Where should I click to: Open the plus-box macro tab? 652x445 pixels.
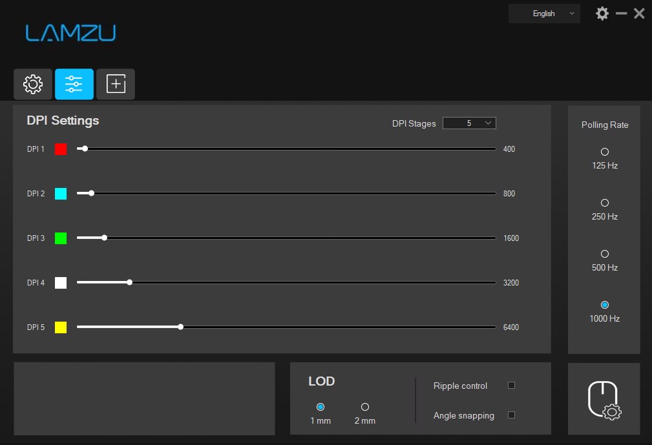click(116, 84)
